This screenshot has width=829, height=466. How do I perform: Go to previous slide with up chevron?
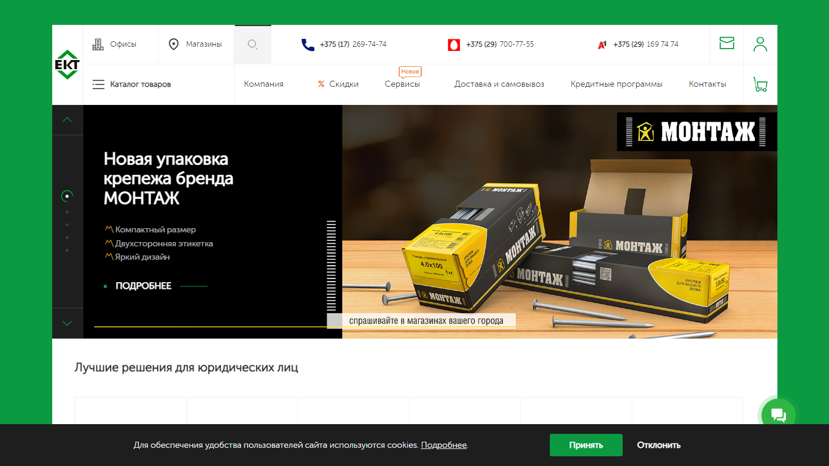pyautogui.click(x=67, y=120)
